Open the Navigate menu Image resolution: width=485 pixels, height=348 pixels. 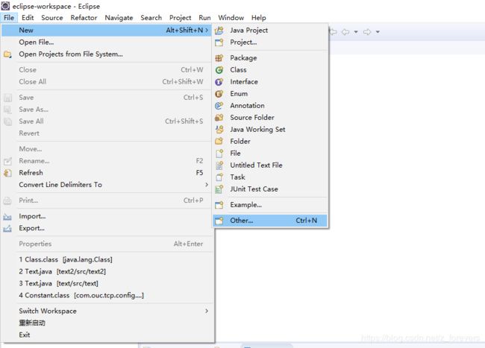119,18
